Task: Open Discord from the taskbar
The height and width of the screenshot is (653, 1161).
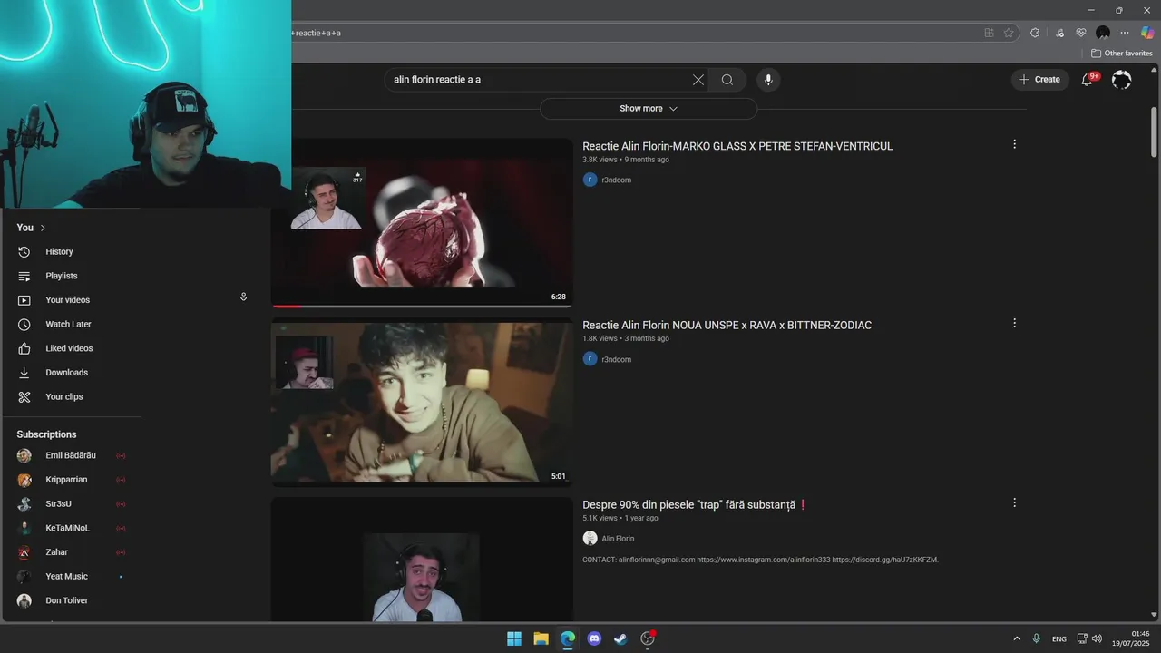Action: click(x=594, y=638)
